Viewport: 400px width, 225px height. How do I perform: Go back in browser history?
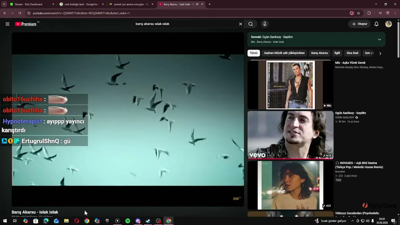(x=5, y=13)
